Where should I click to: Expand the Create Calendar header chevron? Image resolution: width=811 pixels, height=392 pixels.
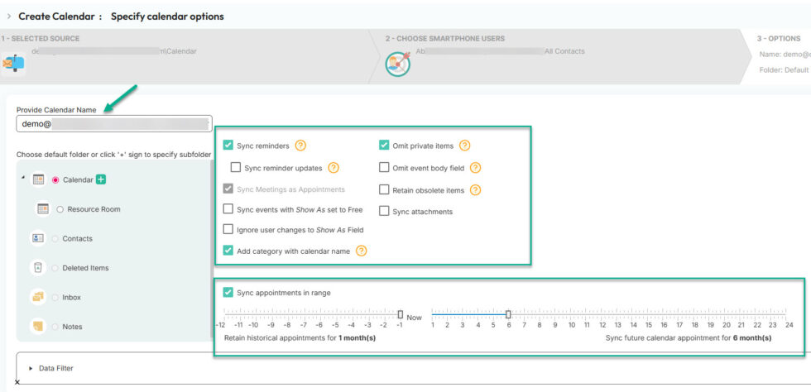pyautogui.click(x=8, y=16)
